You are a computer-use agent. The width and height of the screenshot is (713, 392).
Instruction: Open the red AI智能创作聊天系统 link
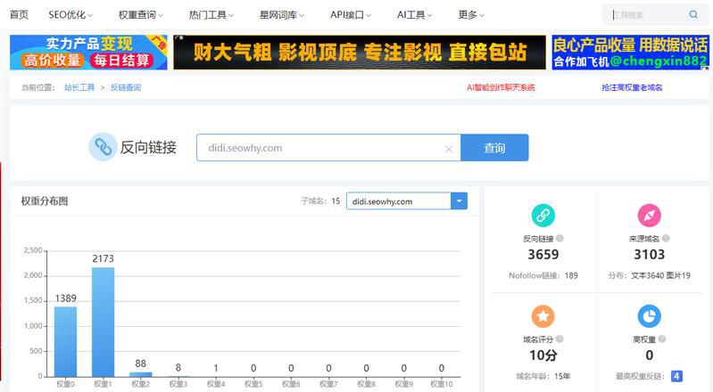point(501,87)
